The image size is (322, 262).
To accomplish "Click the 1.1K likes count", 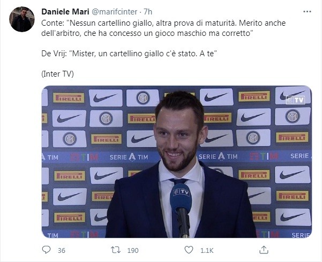I will coord(206,250).
